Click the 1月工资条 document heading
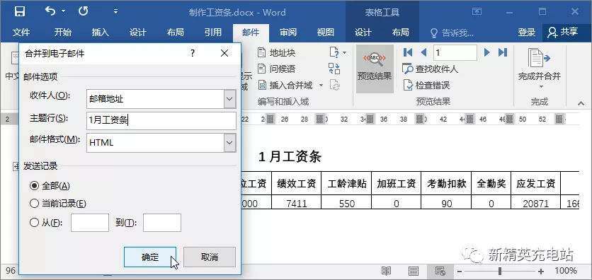The height and width of the screenshot is (280, 592). click(x=290, y=156)
